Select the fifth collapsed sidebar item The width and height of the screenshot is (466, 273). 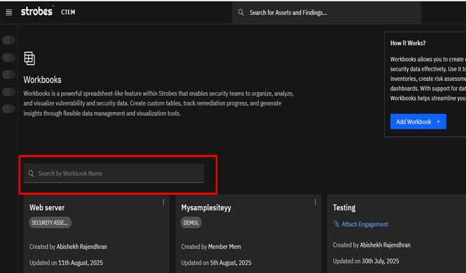pos(9,108)
